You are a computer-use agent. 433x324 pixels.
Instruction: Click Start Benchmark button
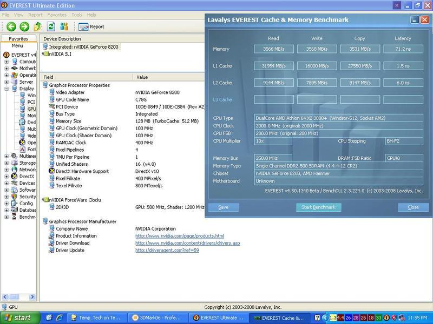pyautogui.click(x=318, y=207)
